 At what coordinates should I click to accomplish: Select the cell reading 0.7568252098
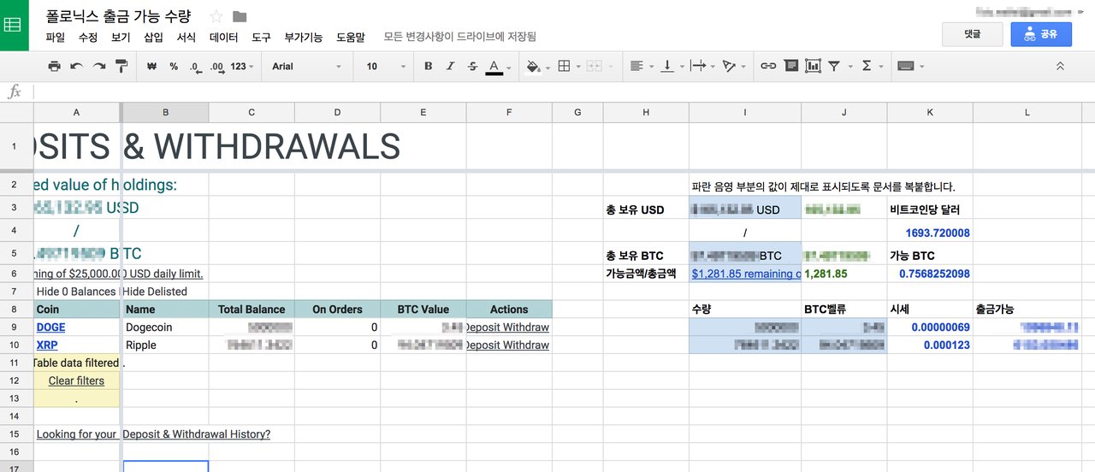pyautogui.click(x=930, y=274)
